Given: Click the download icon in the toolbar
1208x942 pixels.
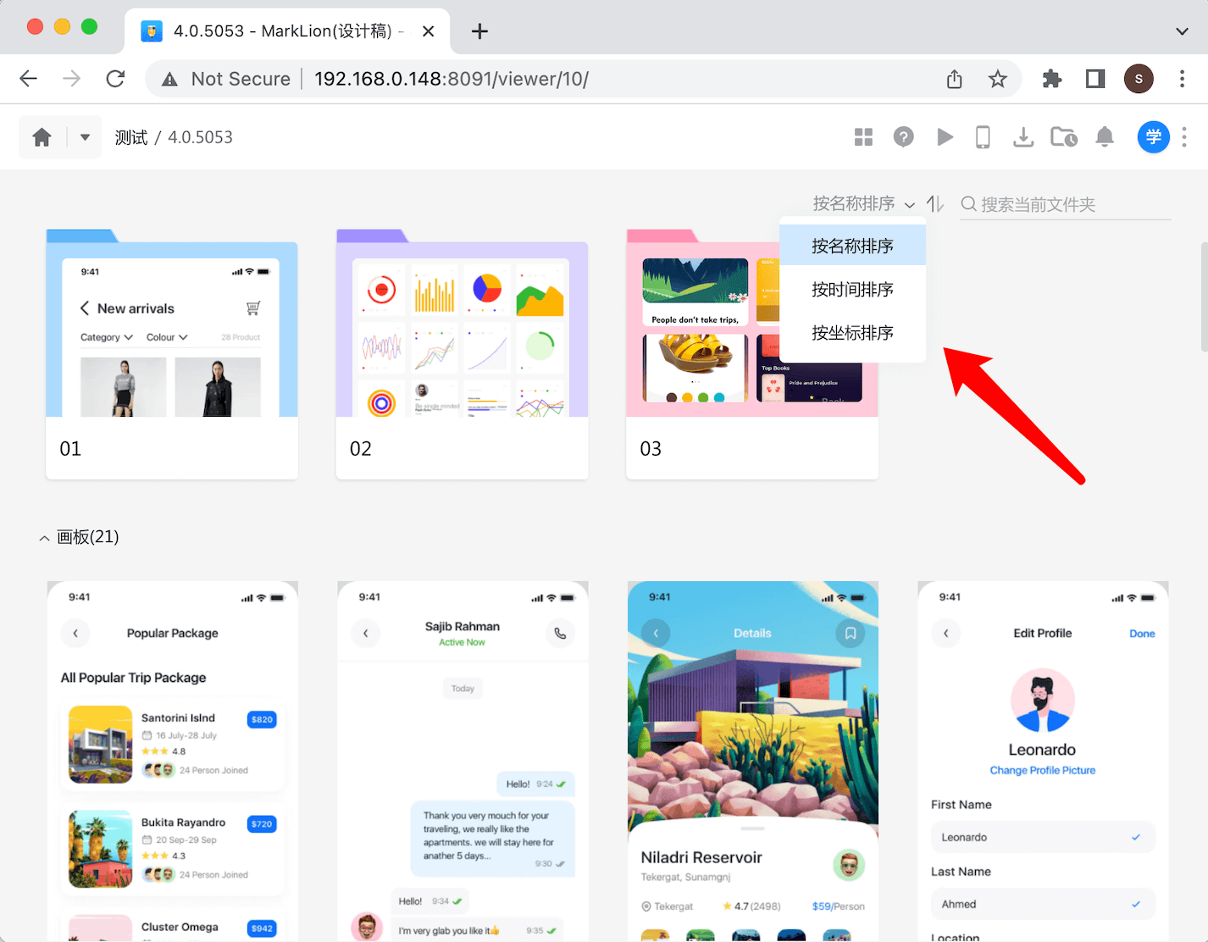Looking at the screenshot, I should (x=1023, y=137).
